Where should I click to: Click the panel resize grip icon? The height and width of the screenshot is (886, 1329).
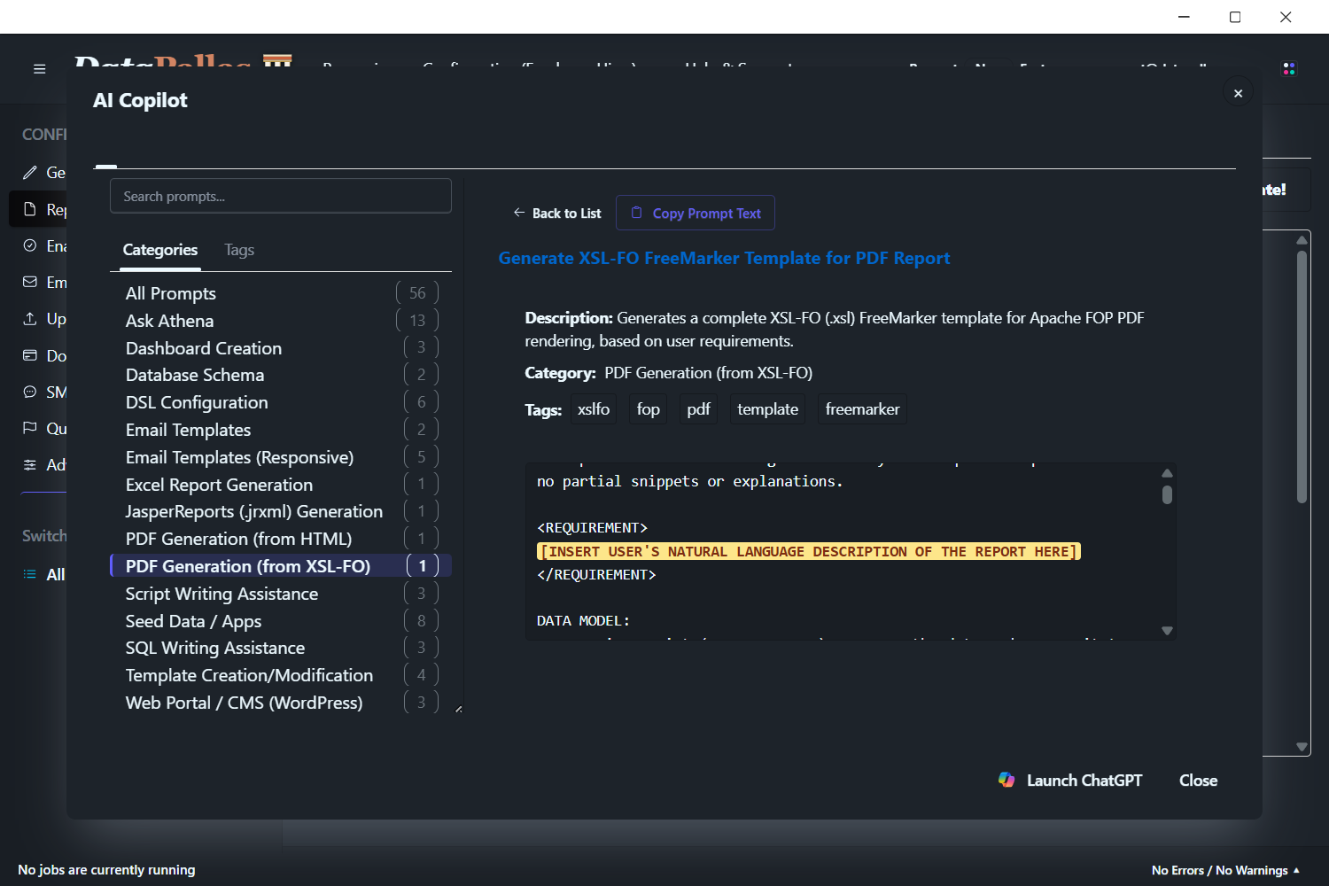[x=458, y=709]
